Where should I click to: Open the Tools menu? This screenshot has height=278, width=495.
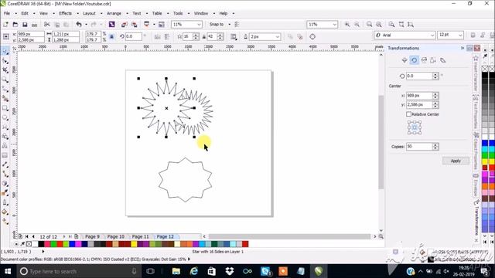tap(178, 13)
